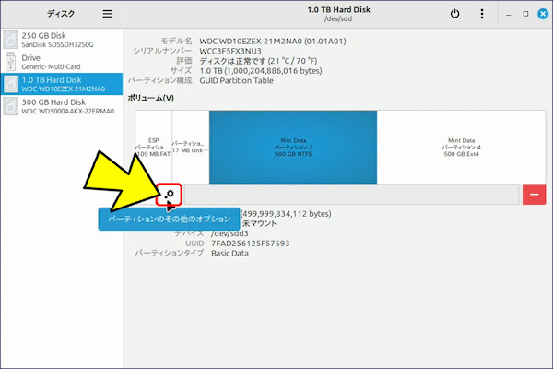Viewport: 553px width, 369px height.
Task: Select the ESP partition 1 block
Action: (x=153, y=147)
